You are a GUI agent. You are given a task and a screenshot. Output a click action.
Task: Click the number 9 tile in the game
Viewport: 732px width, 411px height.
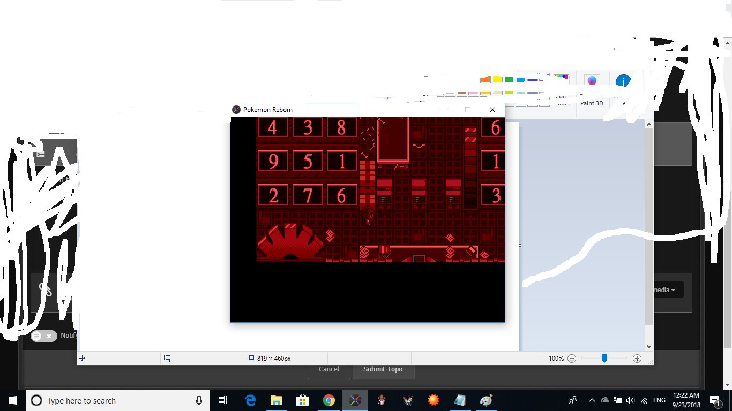tap(273, 161)
